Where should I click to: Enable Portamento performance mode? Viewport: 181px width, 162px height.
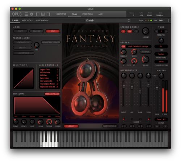[22, 42]
